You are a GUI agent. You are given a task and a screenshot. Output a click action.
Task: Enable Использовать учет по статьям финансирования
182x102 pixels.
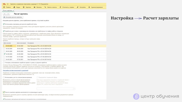coord(4,77)
